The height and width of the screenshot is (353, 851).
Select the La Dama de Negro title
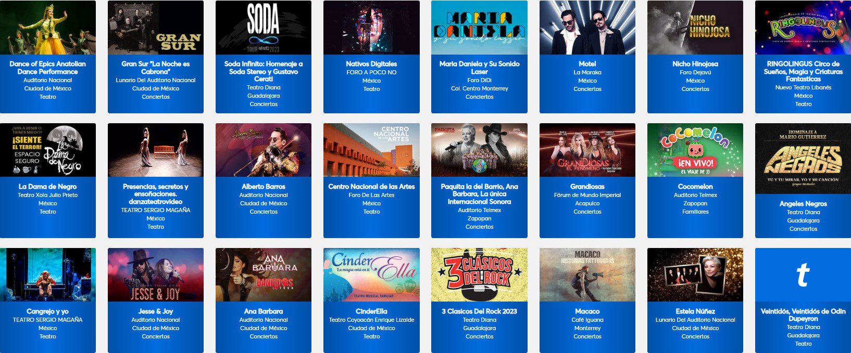tap(48, 187)
